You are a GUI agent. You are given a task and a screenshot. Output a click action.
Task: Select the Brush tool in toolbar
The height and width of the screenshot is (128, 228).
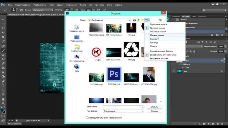[x=3, y=50]
